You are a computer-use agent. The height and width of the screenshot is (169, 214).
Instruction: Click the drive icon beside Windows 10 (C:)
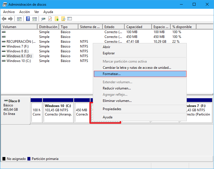[4, 61]
